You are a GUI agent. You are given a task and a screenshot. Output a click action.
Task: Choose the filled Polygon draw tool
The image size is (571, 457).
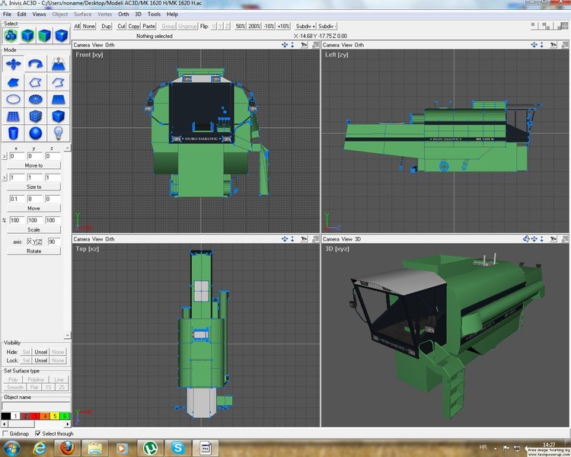coord(13,82)
